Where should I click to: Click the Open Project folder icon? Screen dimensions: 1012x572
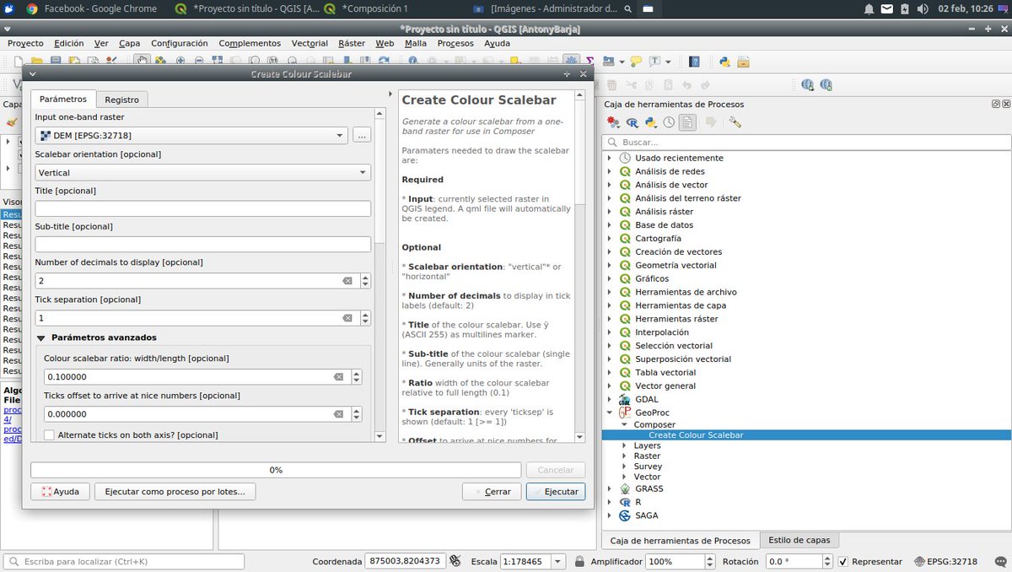[37, 62]
